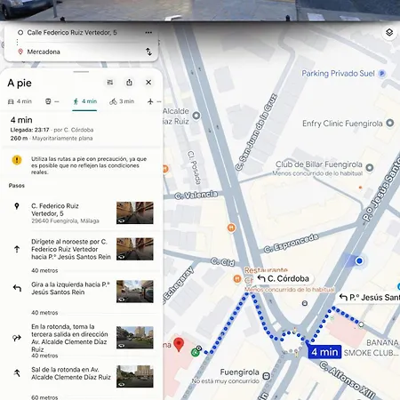Click the Fuengirola train station icon
Viewport: 400px width, 400px height.
[x=267, y=376]
